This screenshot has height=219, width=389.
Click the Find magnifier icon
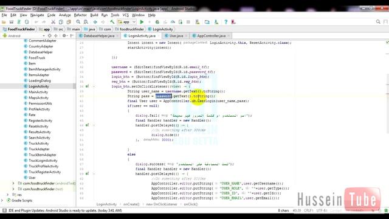coord(78,22)
